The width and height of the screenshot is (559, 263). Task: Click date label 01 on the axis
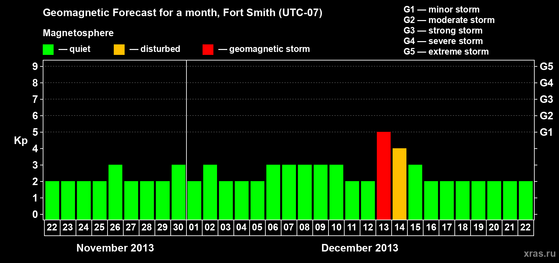194,227
